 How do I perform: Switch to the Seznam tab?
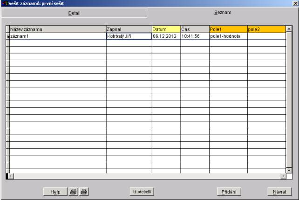[223, 13]
